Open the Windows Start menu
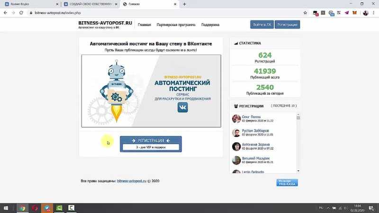The image size is (379, 213). click(x=6, y=208)
